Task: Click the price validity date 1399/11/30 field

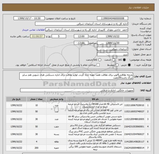Action: (x=112, y=43)
